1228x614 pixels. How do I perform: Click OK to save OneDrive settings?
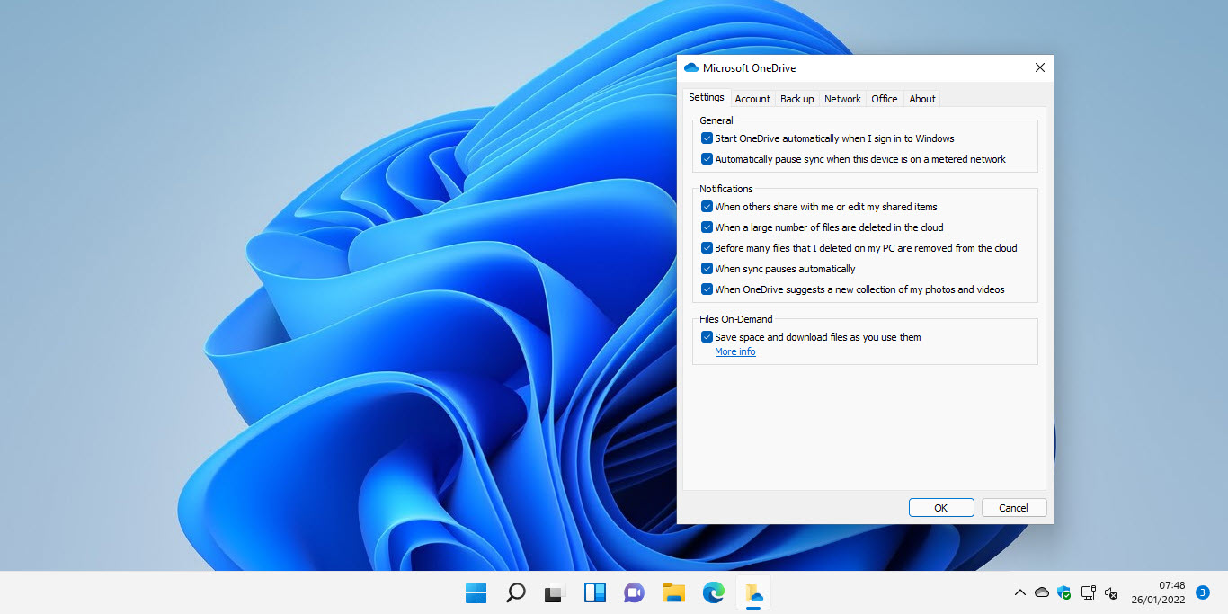tap(940, 507)
